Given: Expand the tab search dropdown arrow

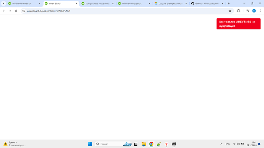Looking at the screenshot, I should [x=3, y=3].
